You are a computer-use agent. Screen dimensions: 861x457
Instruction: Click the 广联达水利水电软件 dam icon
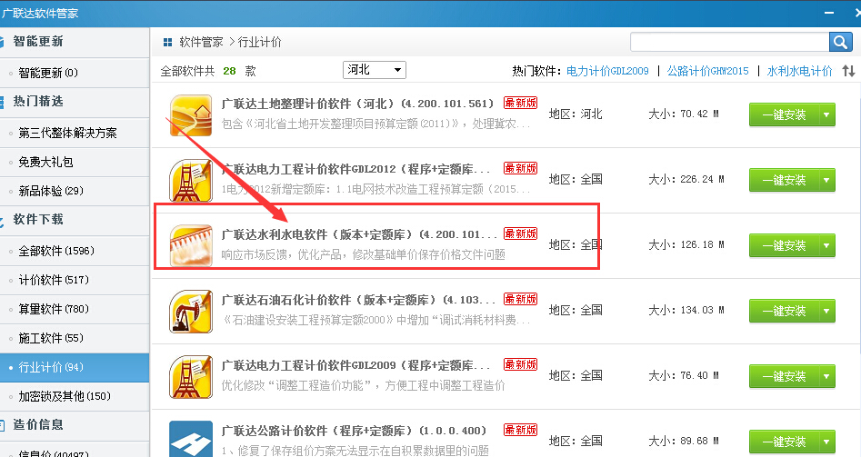pyautogui.click(x=191, y=246)
